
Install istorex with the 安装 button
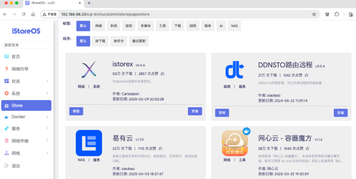pyautogui.click(x=195, y=111)
